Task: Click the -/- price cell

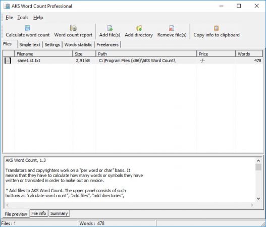Action: [202, 61]
